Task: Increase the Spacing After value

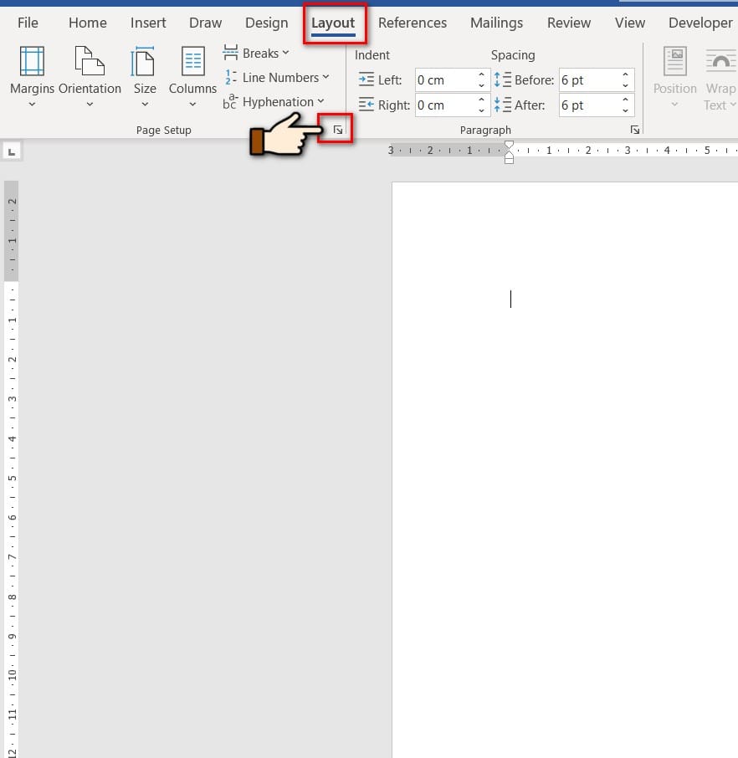Action: point(625,99)
